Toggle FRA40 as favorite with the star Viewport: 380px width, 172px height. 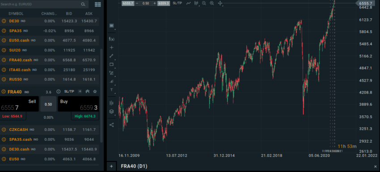pos(95,91)
